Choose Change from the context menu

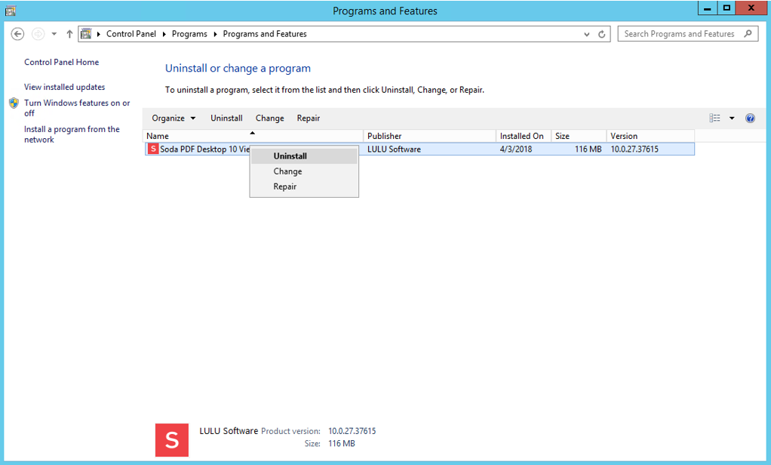tap(304, 171)
